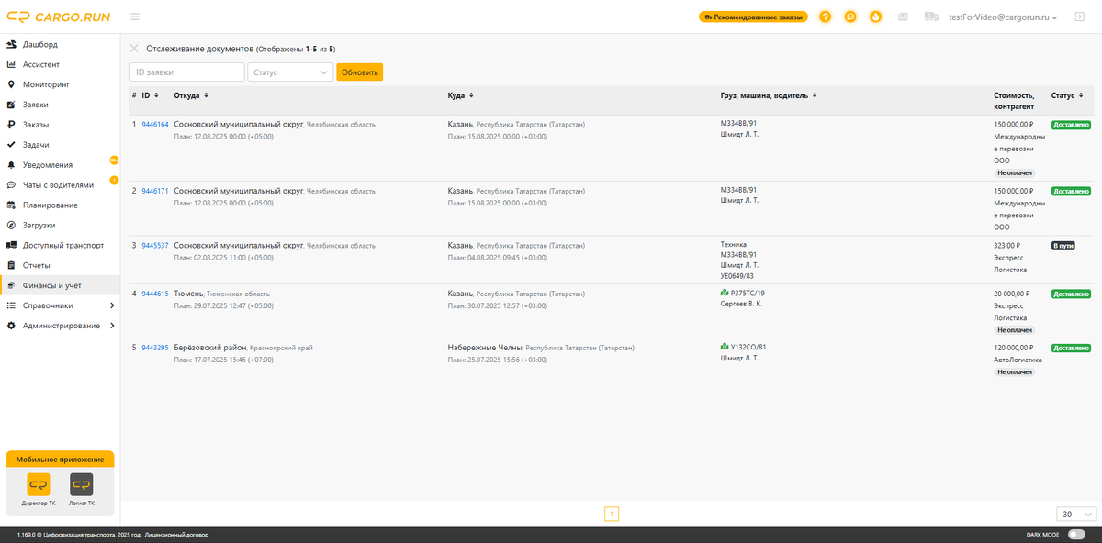Click green vehicle icon next to У132СО/81
This screenshot has height=543, width=1102.
coord(725,348)
